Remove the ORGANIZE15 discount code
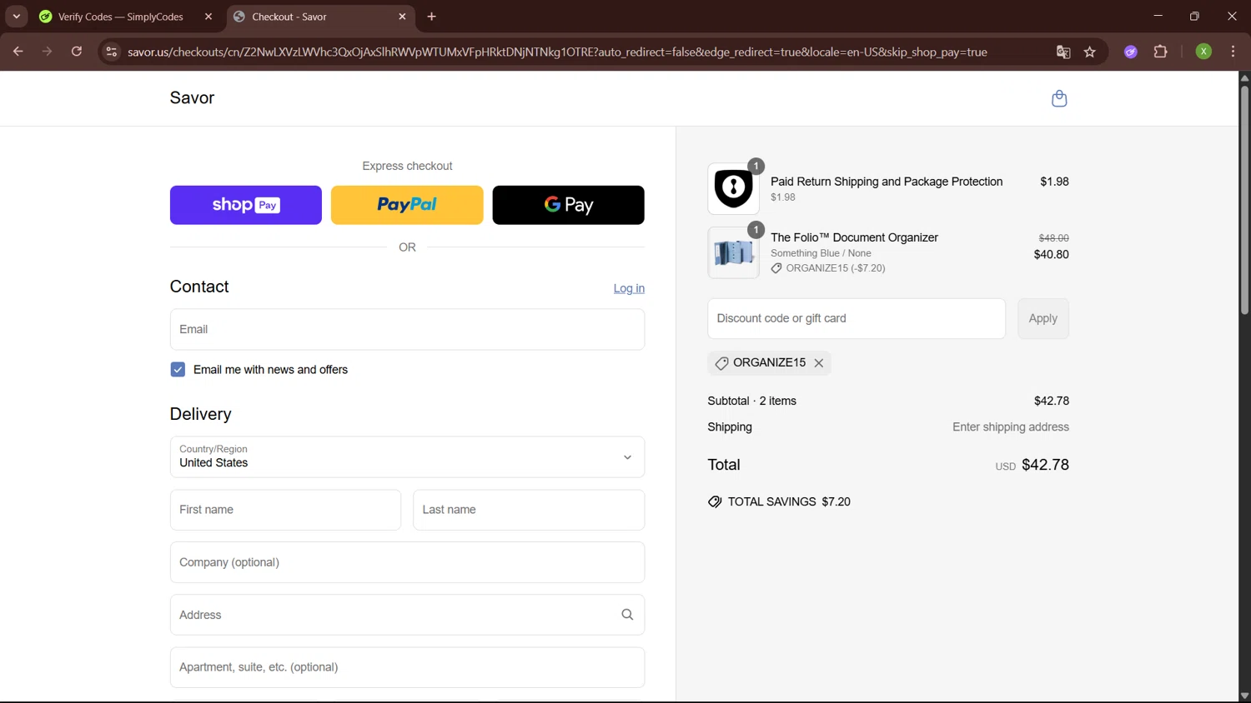 pos(819,363)
